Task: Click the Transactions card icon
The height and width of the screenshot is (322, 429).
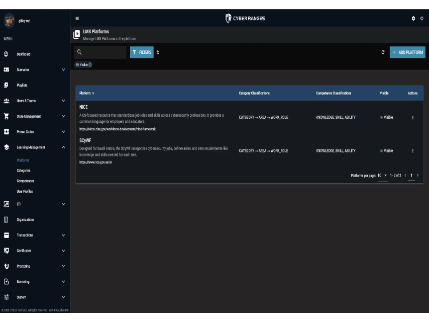Action: click(7, 235)
